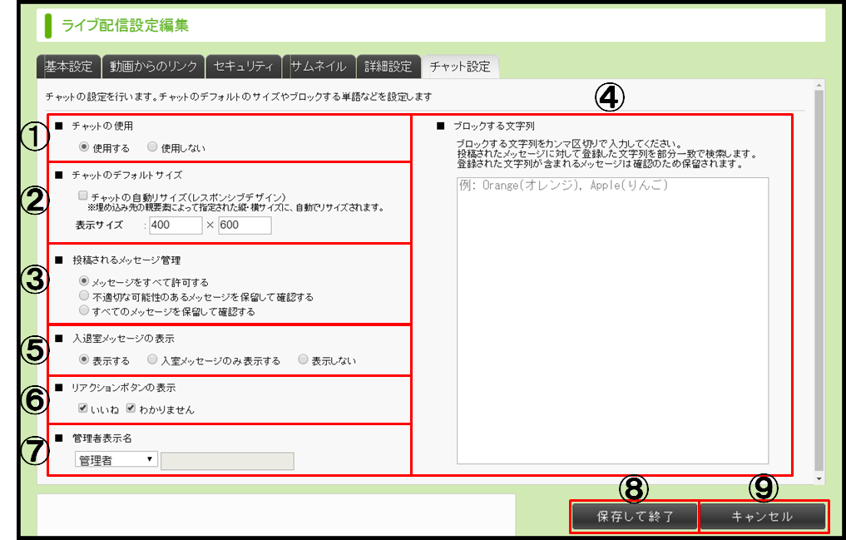
Task: Click the 表示サイズ label
Action: pyautogui.click(x=99, y=225)
